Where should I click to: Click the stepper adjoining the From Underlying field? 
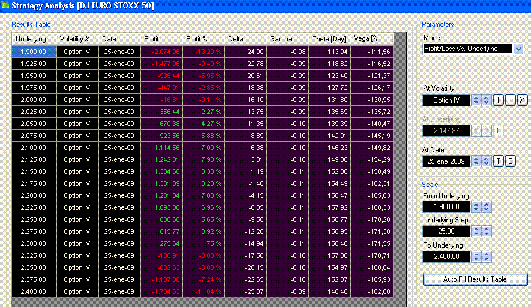pyautogui.click(x=476, y=207)
